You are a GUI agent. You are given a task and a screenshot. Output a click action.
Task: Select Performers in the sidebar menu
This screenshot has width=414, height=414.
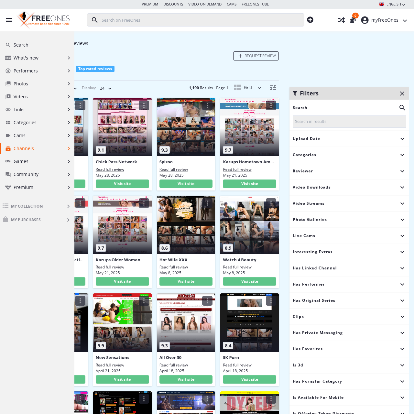click(26, 71)
